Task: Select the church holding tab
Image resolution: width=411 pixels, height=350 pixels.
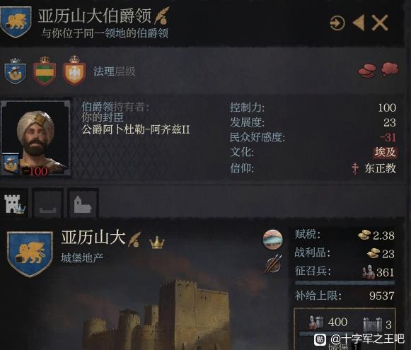Action: tap(83, 203)
